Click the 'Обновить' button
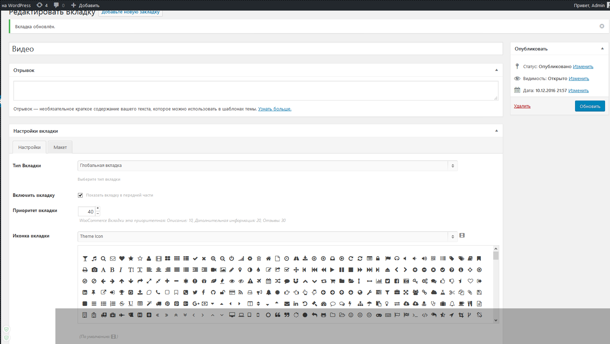The height and width of the screenshot is (344, 610). click(x=590, y=106)
